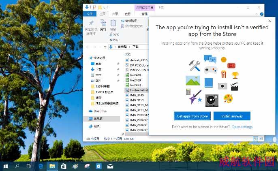Close the unverified app warning dialog
278x171 pixels.
[270, 21]
